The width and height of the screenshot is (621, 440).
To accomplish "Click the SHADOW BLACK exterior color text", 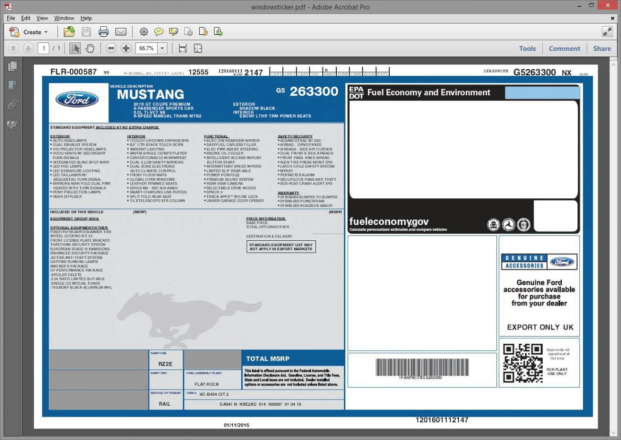I will point(257,108).
